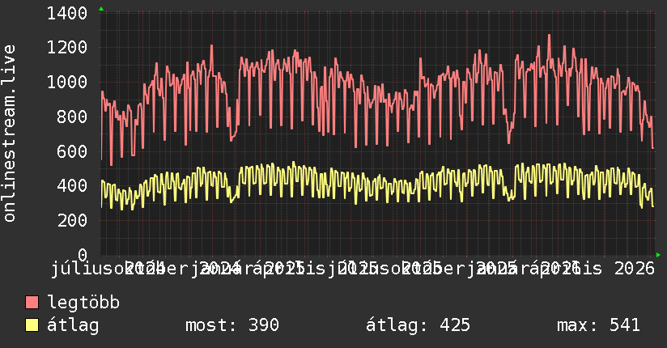This screenshot has width=667, height=348.
Task: Select the átlag legend label text
Action: click(73, 325)
